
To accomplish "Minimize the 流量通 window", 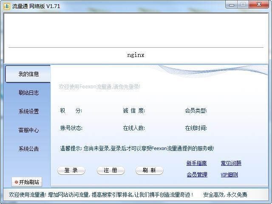I will [x=232, y=5].
